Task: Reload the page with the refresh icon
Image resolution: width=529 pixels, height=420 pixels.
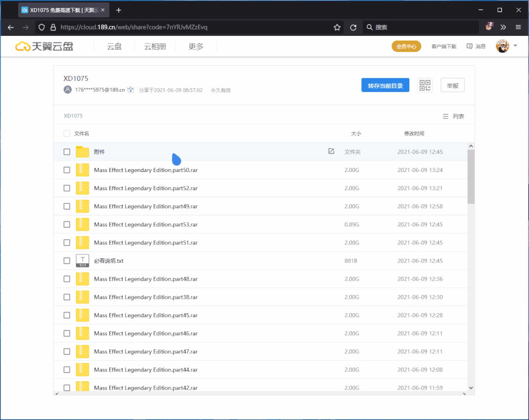Action: 353,27
